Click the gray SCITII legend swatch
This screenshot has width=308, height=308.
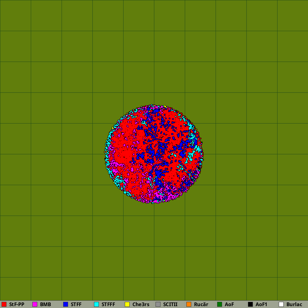click(x=158, y=304)
